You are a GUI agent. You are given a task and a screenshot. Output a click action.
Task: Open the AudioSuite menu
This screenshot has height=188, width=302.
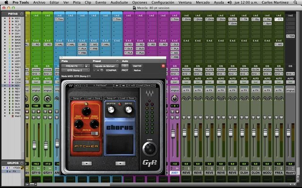point(119,2)
